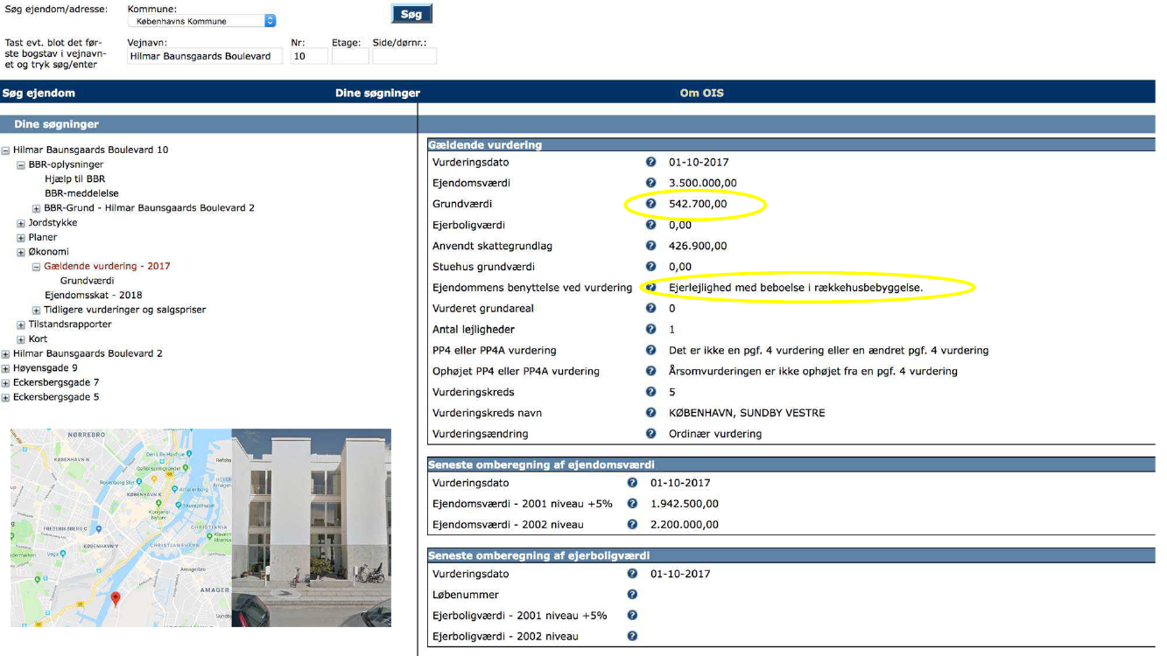Image resolution: width=1167 pixels, height=656 pixels.
Task: Expand the Tilstandsrapporter node
Action: click(x=21, y=325)
